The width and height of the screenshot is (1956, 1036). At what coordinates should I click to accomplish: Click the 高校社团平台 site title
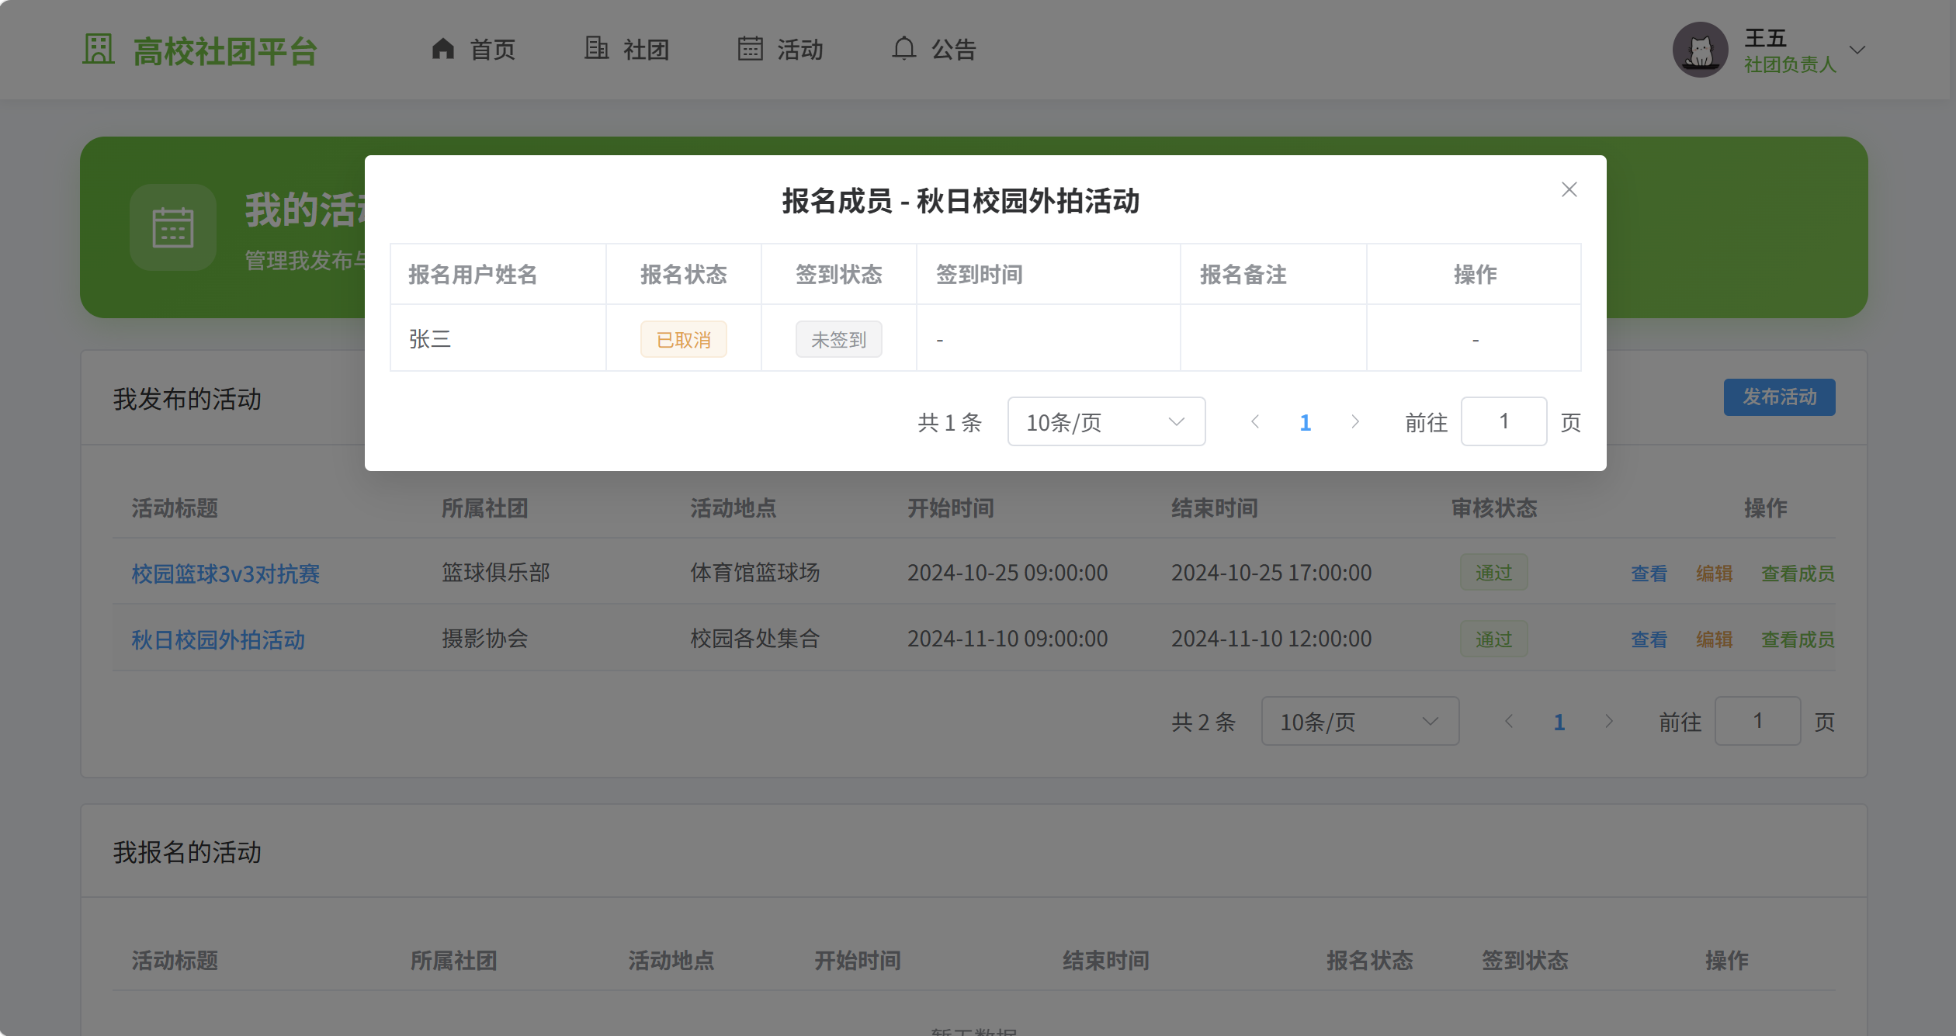pos(225,51)
